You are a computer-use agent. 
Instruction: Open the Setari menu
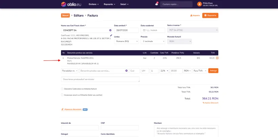point(124,4)
